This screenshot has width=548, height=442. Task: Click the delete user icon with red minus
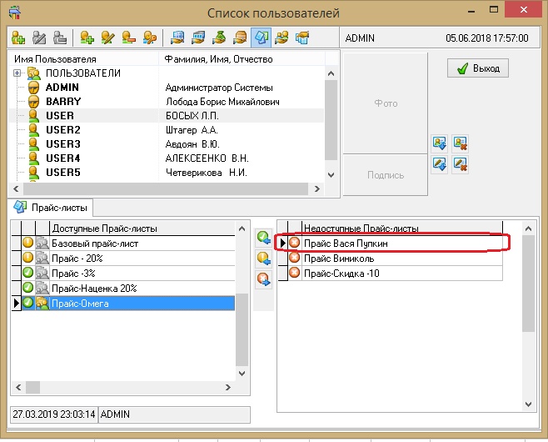tap(128, 38)
